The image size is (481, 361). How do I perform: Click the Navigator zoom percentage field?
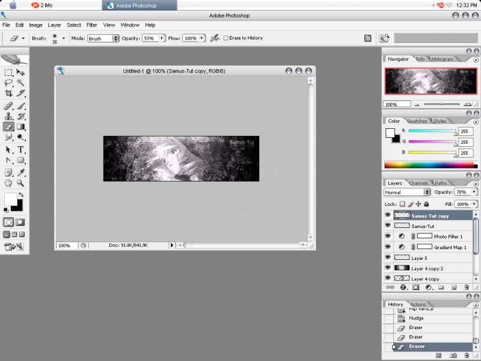397,104
